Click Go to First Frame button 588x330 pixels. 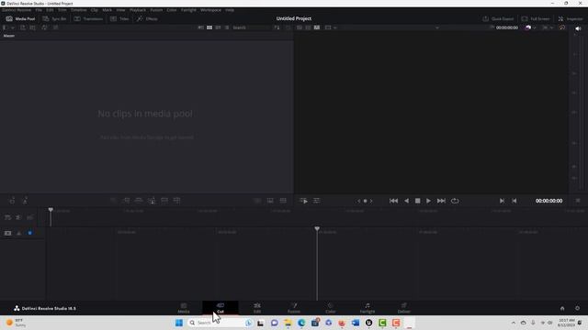(393, 201)
